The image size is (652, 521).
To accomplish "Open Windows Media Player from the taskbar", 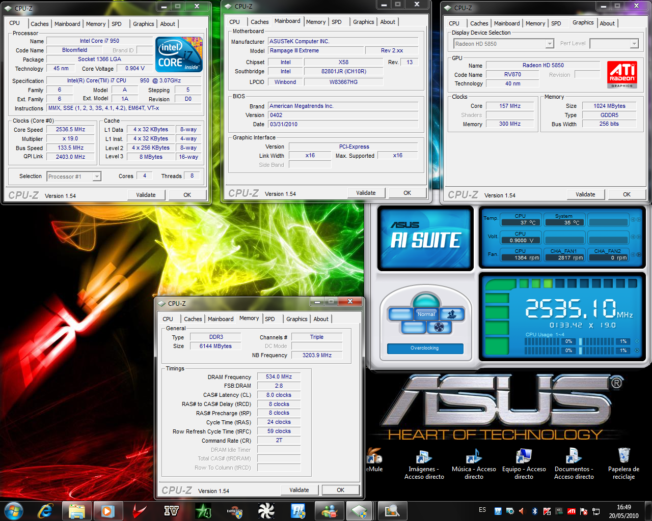I will [x=107, y=510].
